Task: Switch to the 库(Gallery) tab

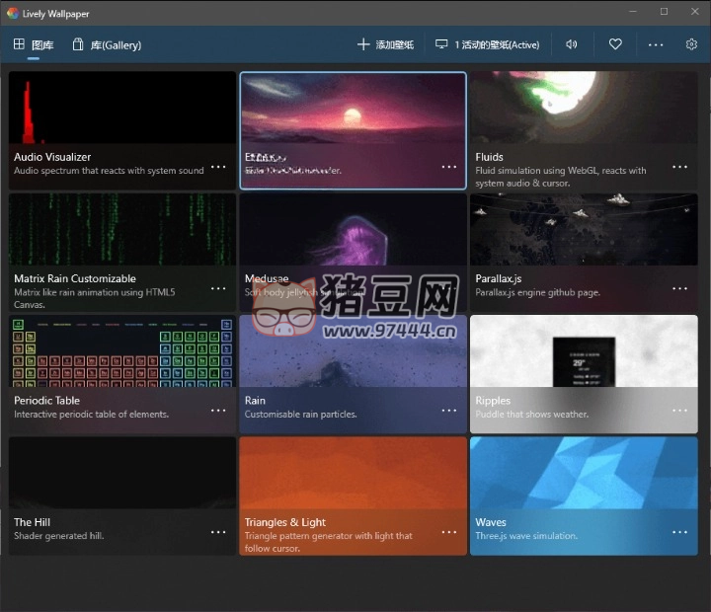Action: 107,44
